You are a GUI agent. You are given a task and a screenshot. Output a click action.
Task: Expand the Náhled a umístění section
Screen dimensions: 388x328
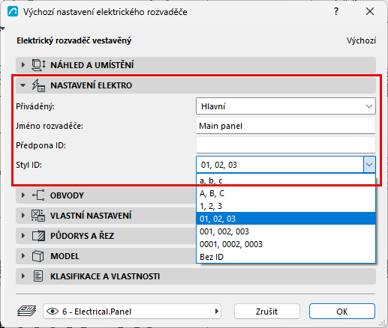(23, 65)
